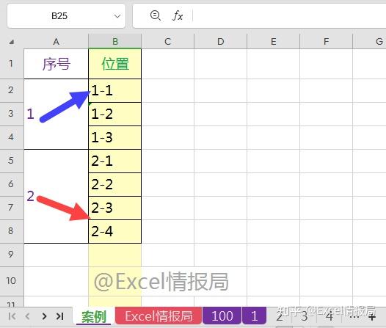Click the header cell '序号'

[56, 64]
